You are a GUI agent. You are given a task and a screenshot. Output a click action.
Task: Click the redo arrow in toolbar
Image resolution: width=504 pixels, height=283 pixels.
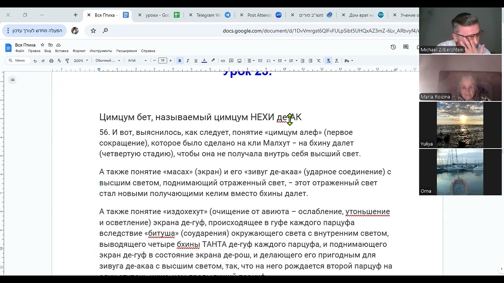point(43,61)
